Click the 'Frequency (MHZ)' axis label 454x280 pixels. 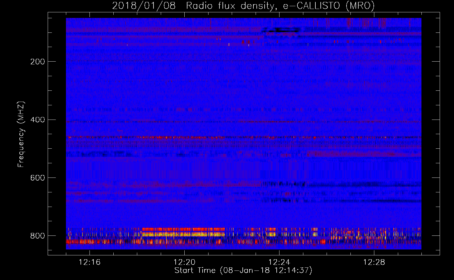pos(21,134)
